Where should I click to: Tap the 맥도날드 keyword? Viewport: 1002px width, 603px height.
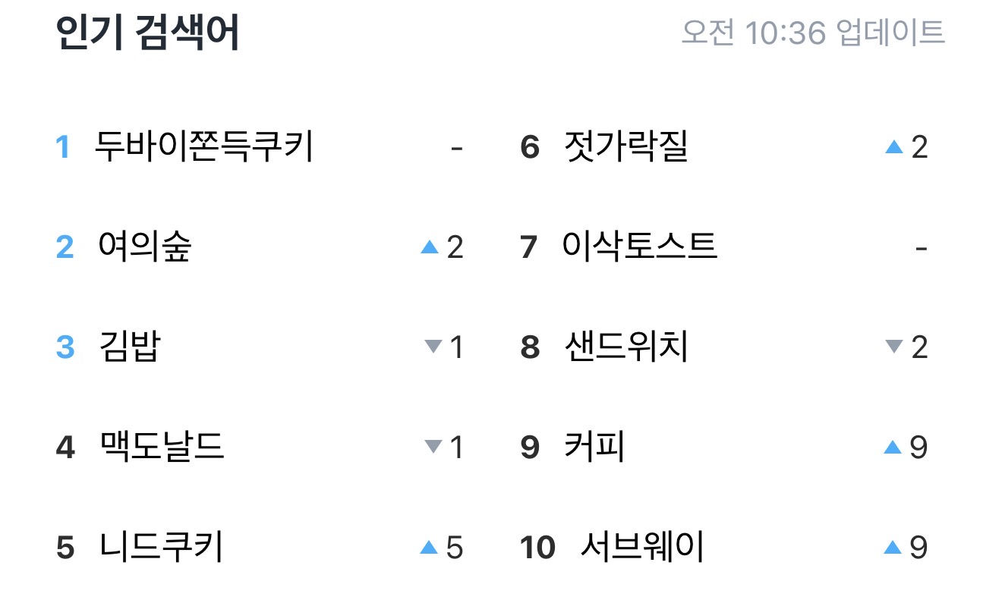tap(162, 447)
